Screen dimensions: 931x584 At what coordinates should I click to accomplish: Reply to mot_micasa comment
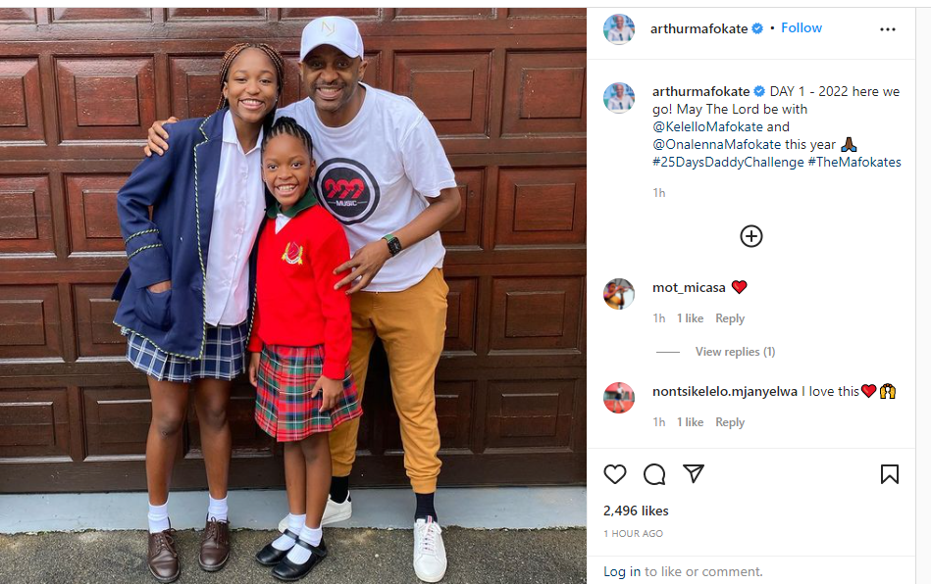tap(730, 318)
